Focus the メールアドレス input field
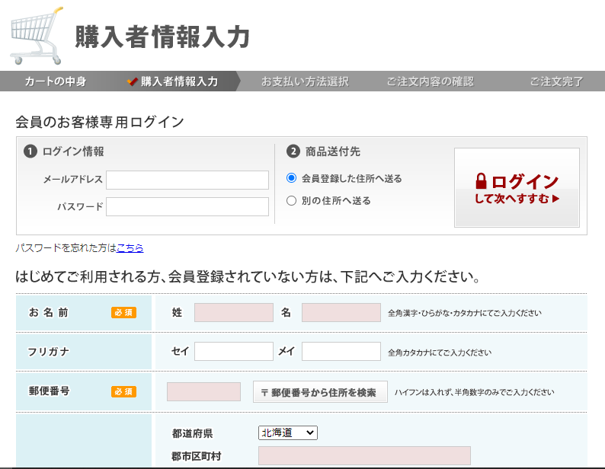 click(x=187, y=180)
